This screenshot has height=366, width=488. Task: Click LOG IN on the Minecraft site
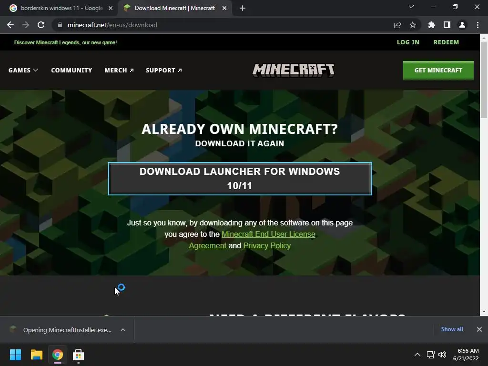408,42
